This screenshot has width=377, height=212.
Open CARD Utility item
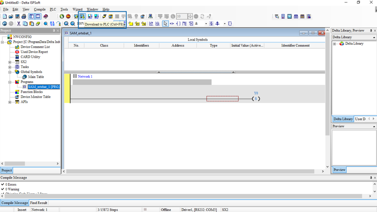tap(30, 57)
